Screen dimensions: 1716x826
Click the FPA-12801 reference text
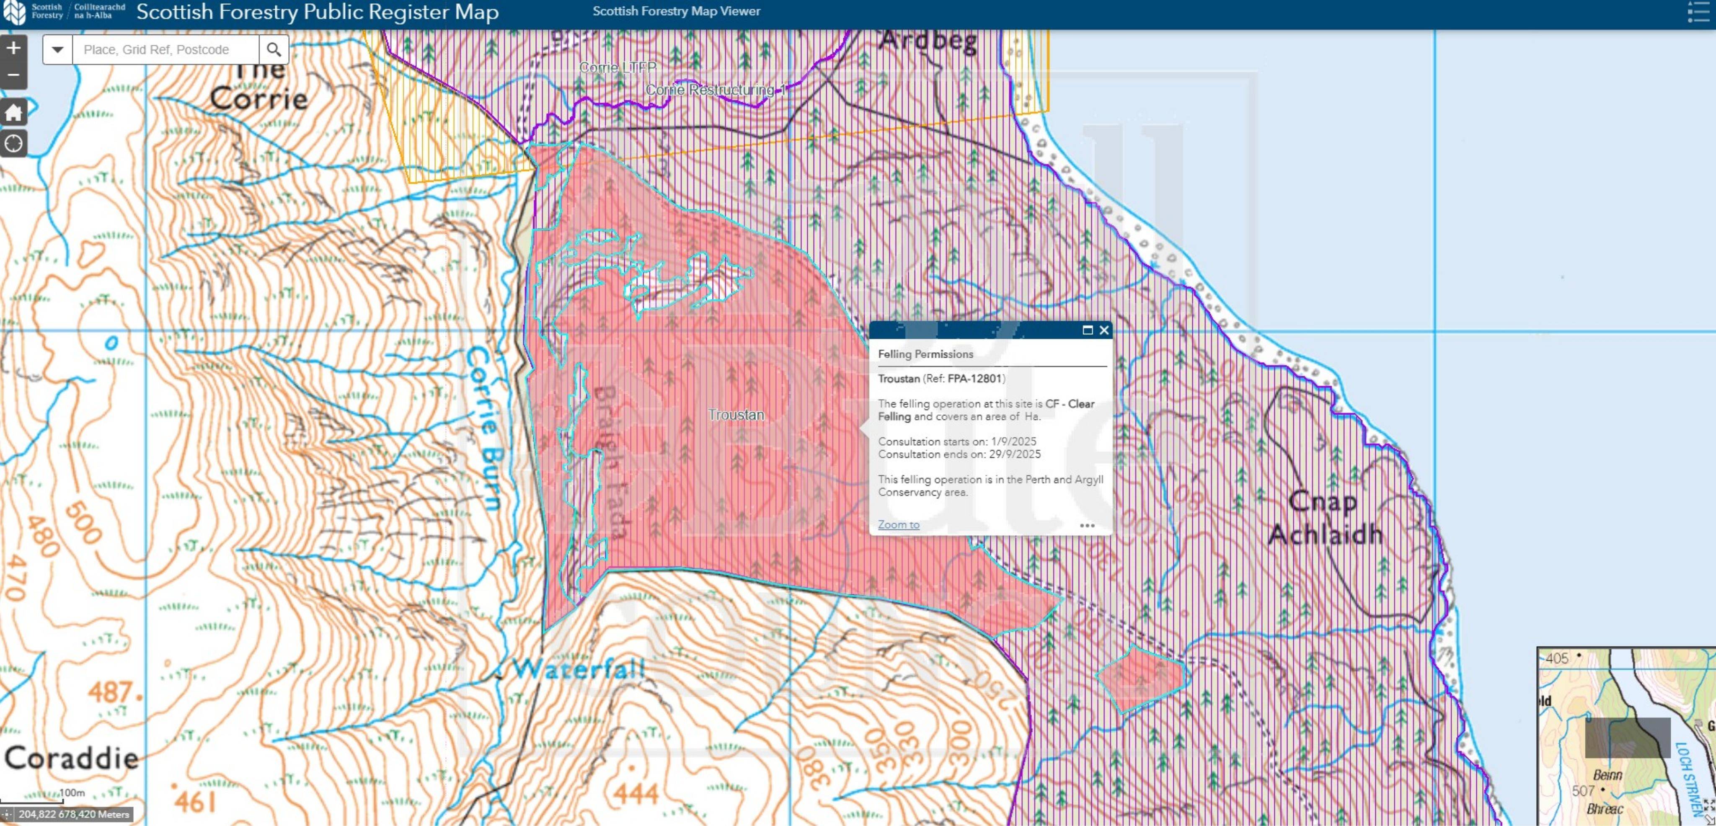coord(974,378)
